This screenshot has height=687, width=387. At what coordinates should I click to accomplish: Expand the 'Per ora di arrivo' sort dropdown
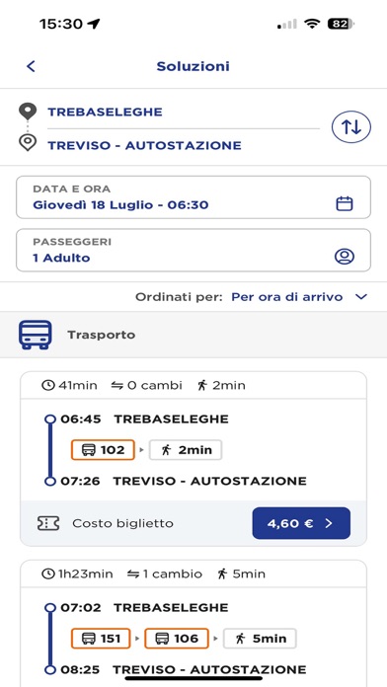[286, 297]
